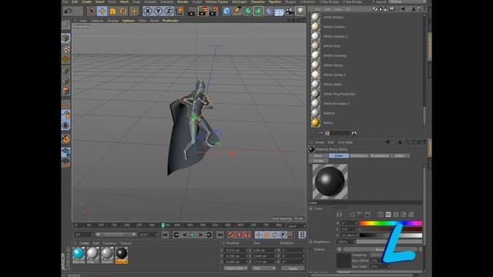Viewport: 493px width, 277px height.
Task: Play the animation forward
Action: tap(193, 235)
